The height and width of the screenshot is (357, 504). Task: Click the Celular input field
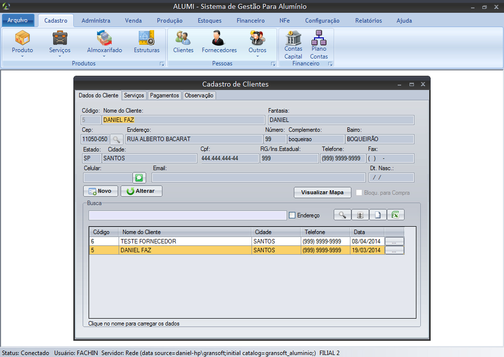pyautogui.click(x=108, y=178)
